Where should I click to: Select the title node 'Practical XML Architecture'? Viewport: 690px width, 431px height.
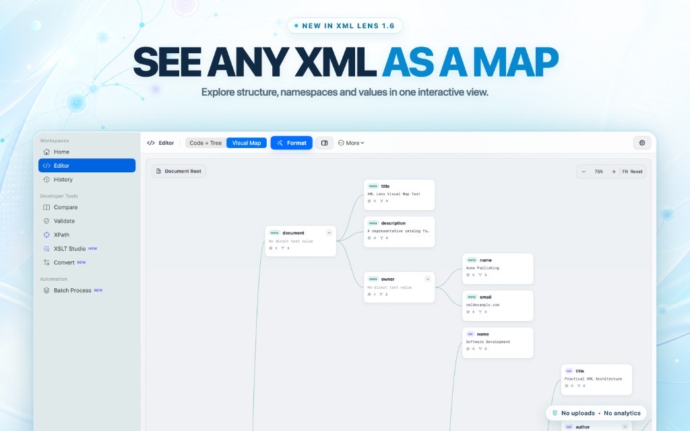pos(596,379)
